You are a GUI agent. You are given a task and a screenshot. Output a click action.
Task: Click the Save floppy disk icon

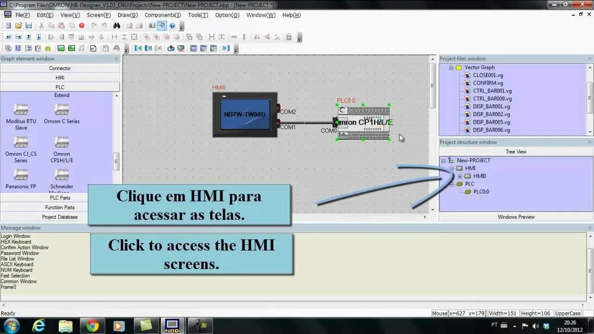point(29,26)
